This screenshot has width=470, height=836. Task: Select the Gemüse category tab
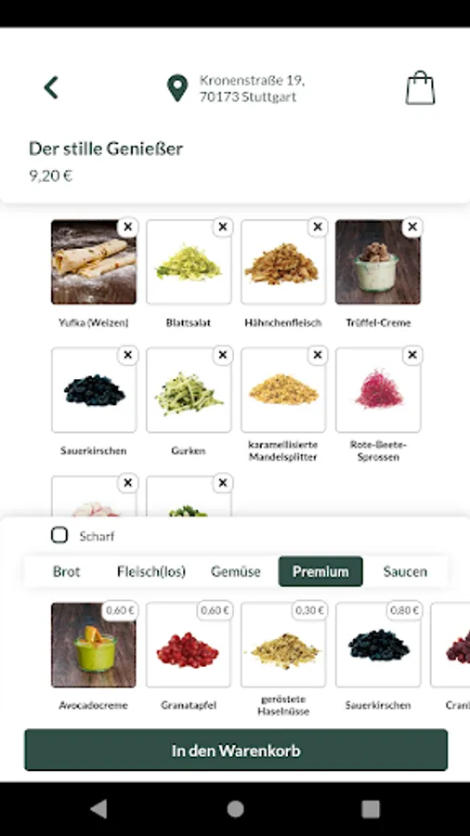(x=236, y=571)
